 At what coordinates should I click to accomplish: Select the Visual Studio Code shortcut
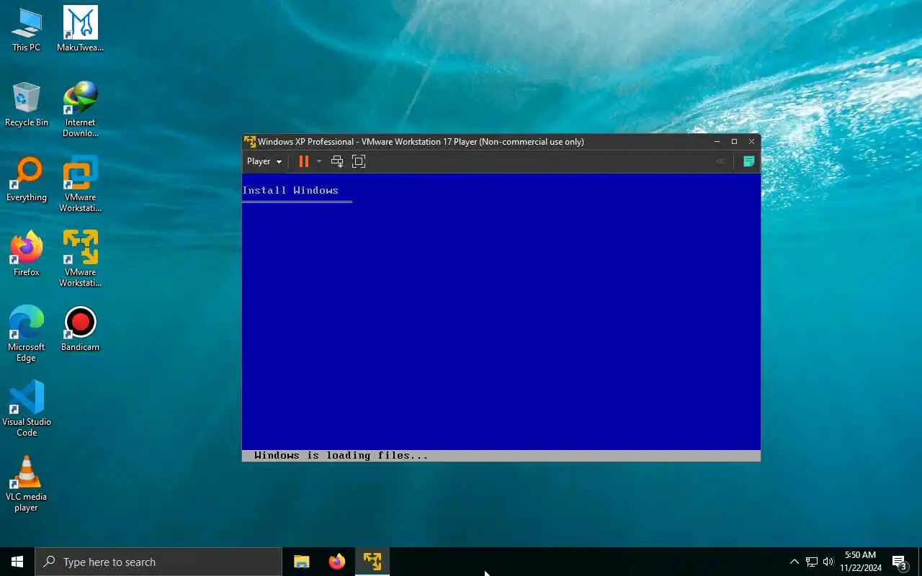[27, 409]
